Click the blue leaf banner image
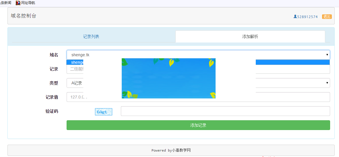This screenshot has height=157, width=339. pos(168,78)
